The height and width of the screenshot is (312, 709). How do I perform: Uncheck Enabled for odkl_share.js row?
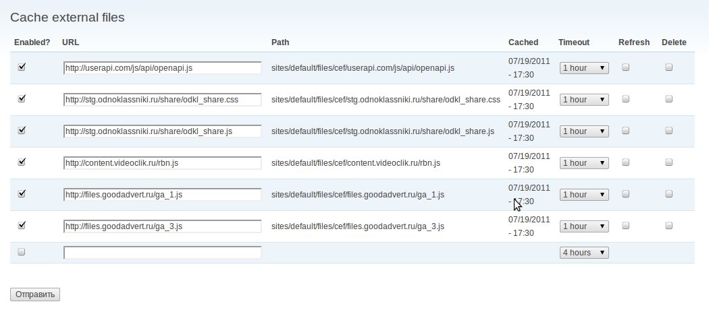pos(21,131)
